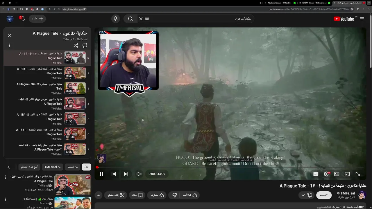Start voice search with microphone
The height and width of the screenshot is (209, 372).
(116, 19)
